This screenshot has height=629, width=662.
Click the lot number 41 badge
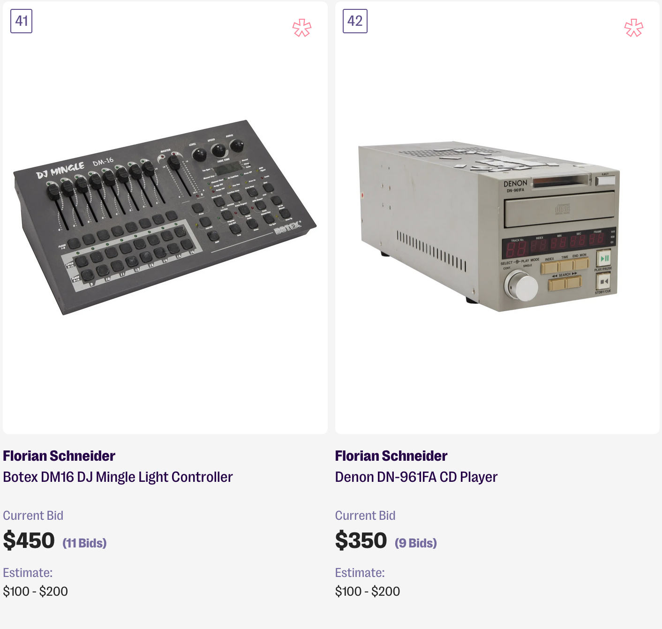coord(22,21)
